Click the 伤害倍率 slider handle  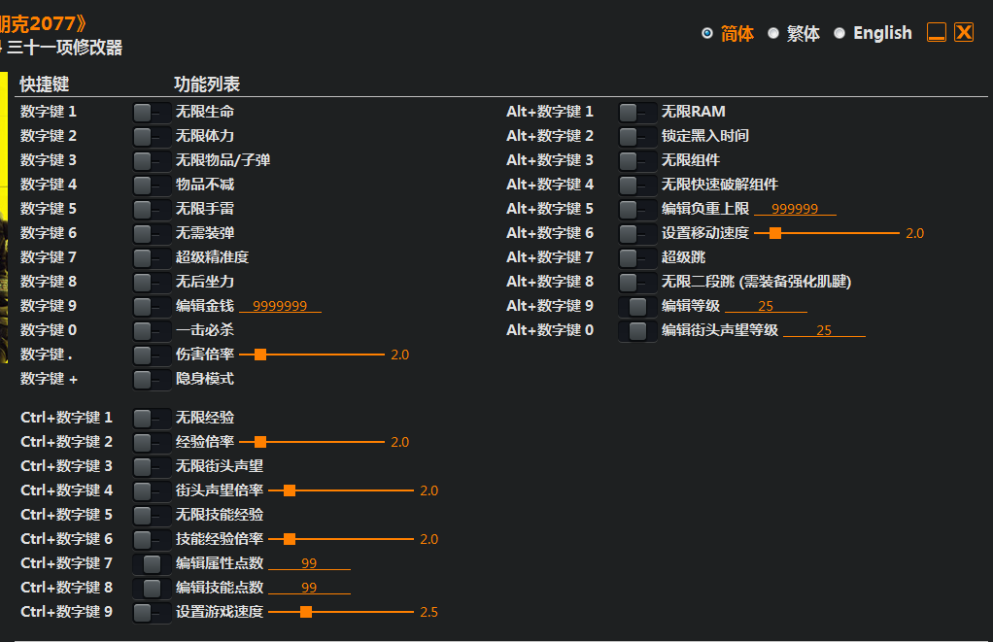point(259,355)
